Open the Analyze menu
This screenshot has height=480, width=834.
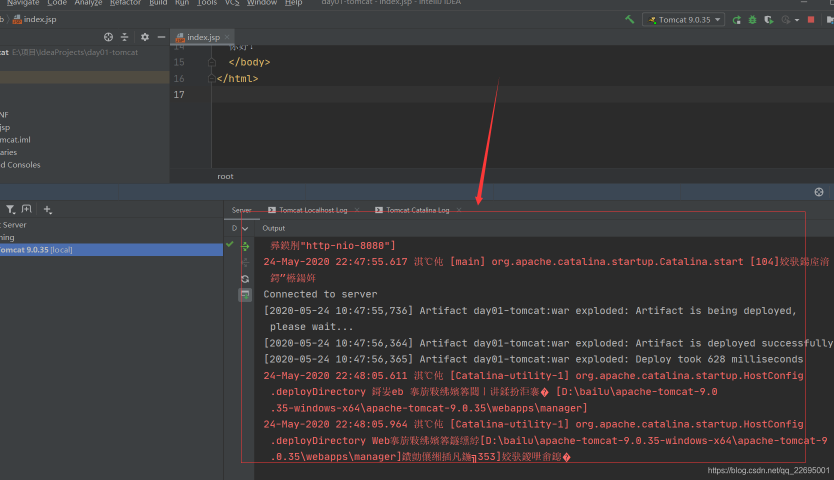(88, 3)
